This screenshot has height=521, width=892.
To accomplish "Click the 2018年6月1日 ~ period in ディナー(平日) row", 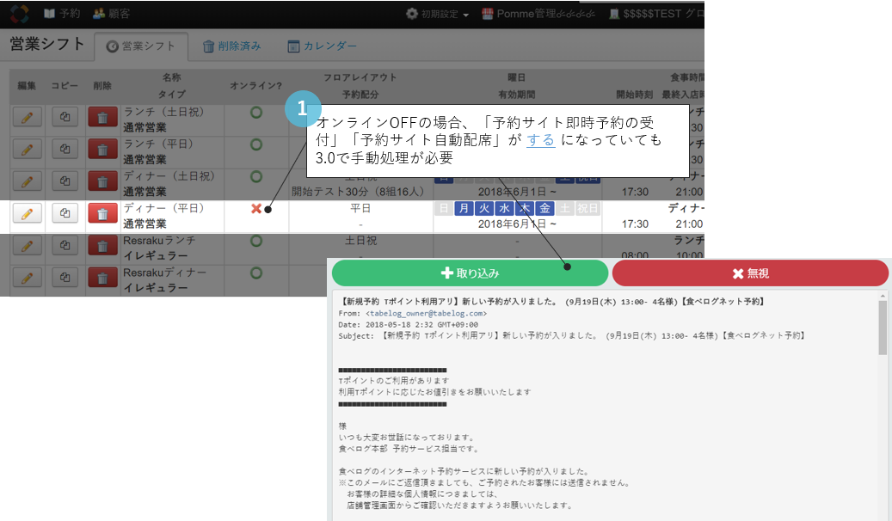I will point(517,224).
